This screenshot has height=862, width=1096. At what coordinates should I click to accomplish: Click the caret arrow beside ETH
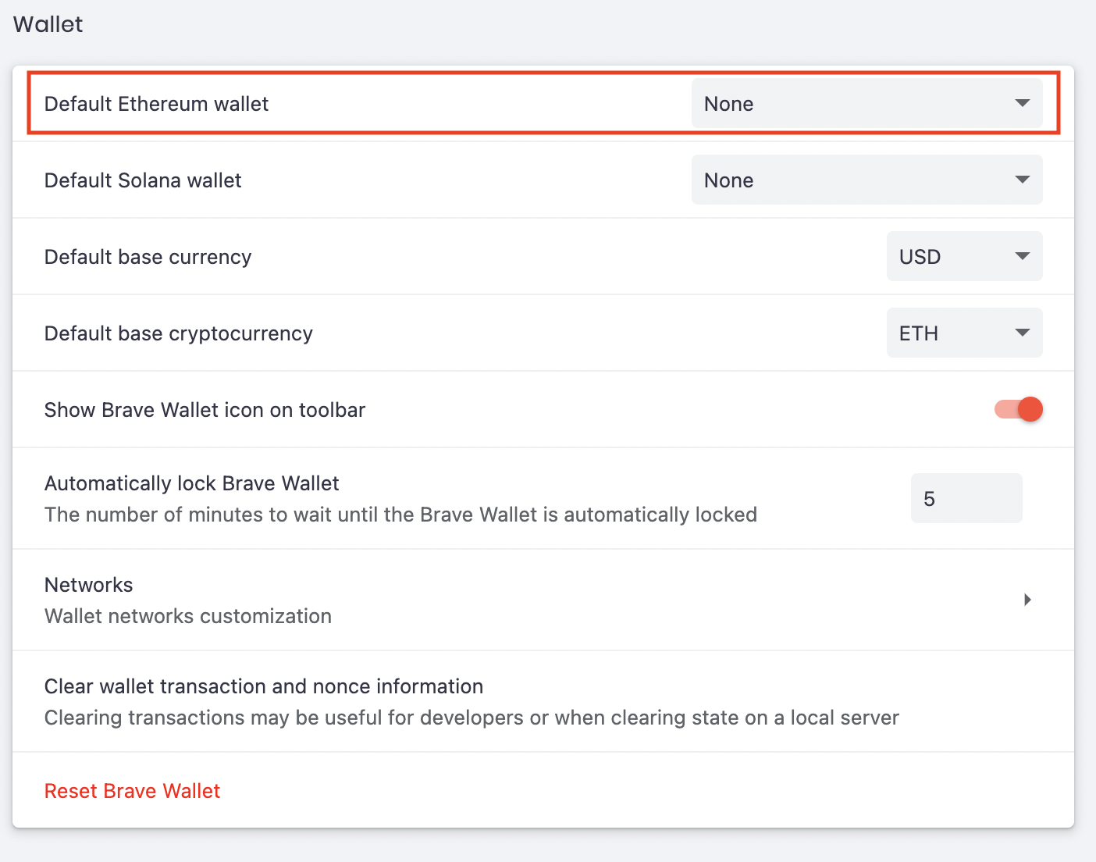pyautogui.click(x=1022, y=333)
